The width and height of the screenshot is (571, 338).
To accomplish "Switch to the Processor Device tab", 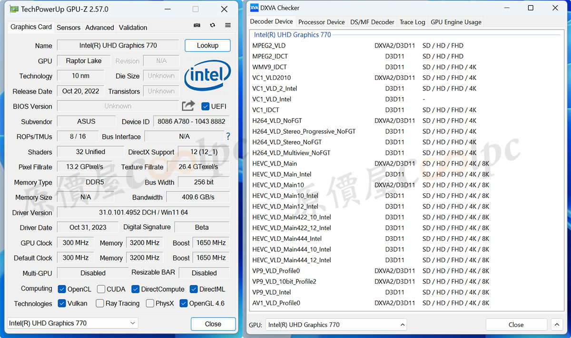I will pos(322,22).
